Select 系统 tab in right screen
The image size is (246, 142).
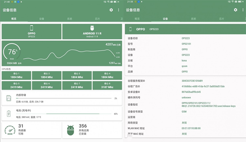click(194, 19)
